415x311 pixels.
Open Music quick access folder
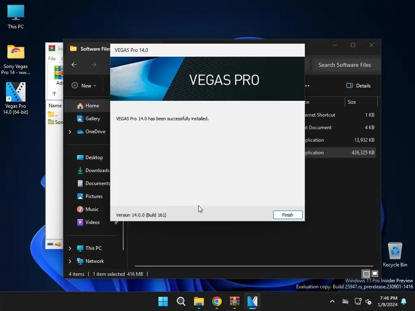(88, 209)
